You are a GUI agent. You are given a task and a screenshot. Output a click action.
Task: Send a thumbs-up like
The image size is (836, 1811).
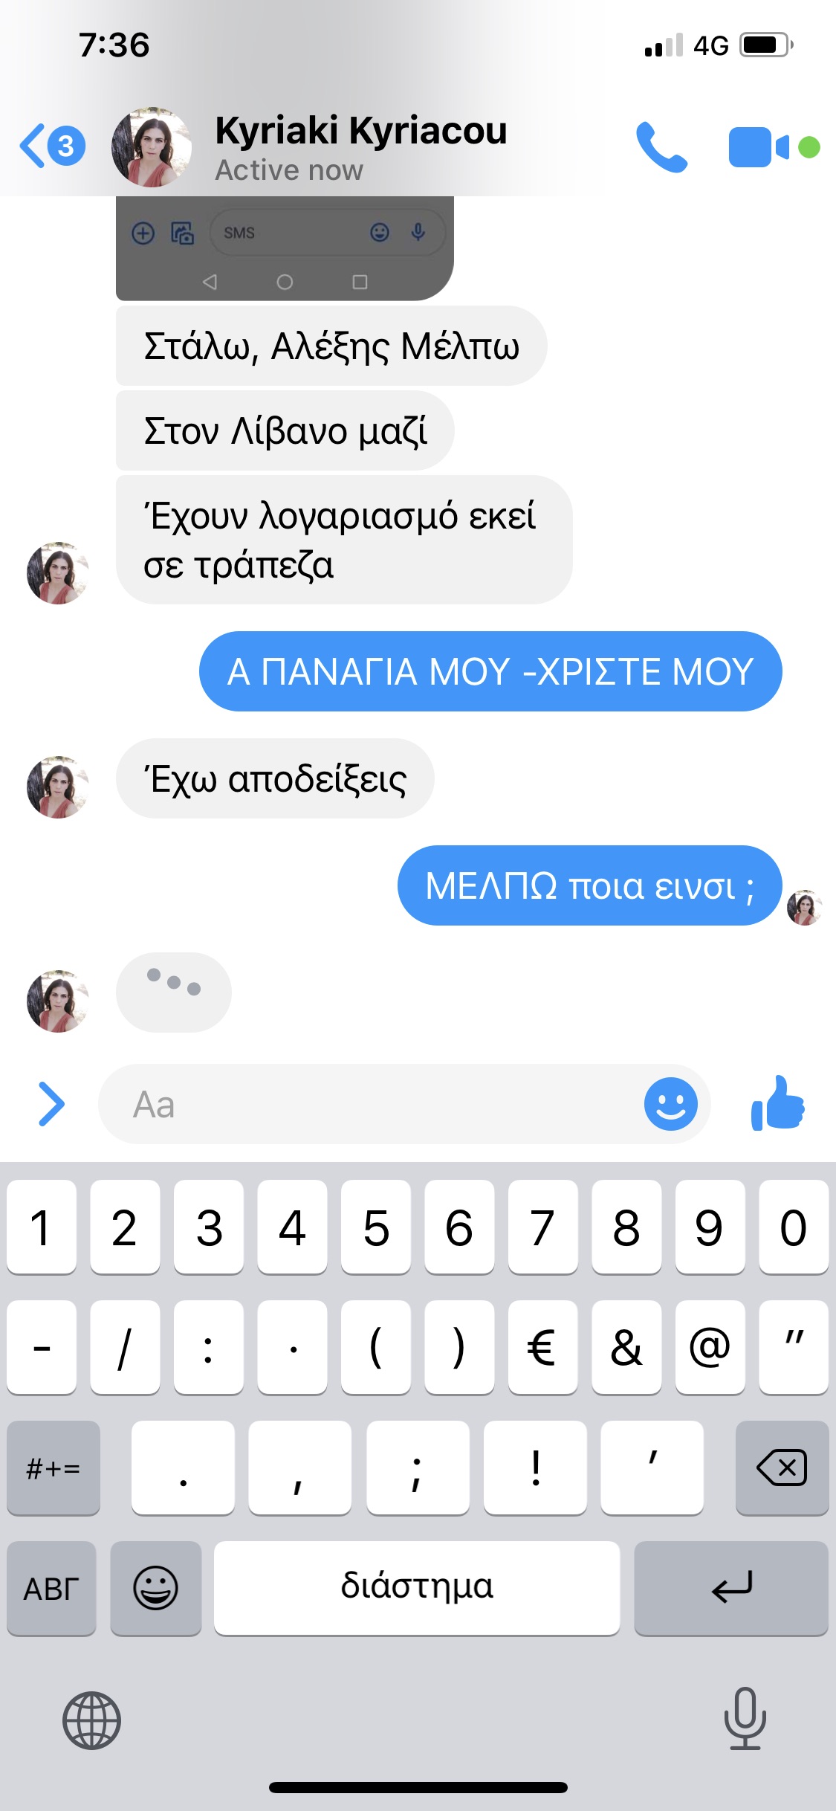click(778, 1103)
